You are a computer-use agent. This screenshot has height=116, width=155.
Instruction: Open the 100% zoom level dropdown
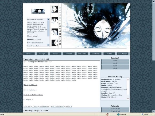pyautogui.click(x=151, y=114)
